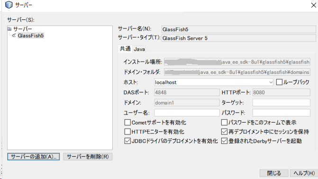Select GlassFish5 in the server tree
Screen dimensions: 318x179
coord(31,36)
